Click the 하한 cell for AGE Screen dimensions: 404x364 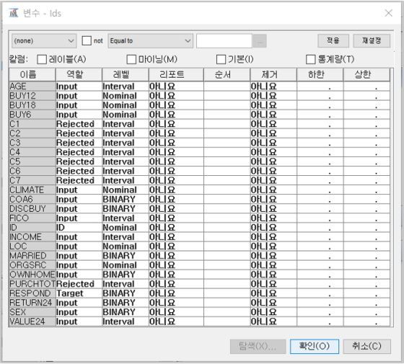320,86
